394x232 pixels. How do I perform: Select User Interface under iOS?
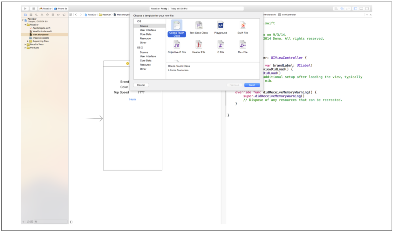[x=148, y=30]
